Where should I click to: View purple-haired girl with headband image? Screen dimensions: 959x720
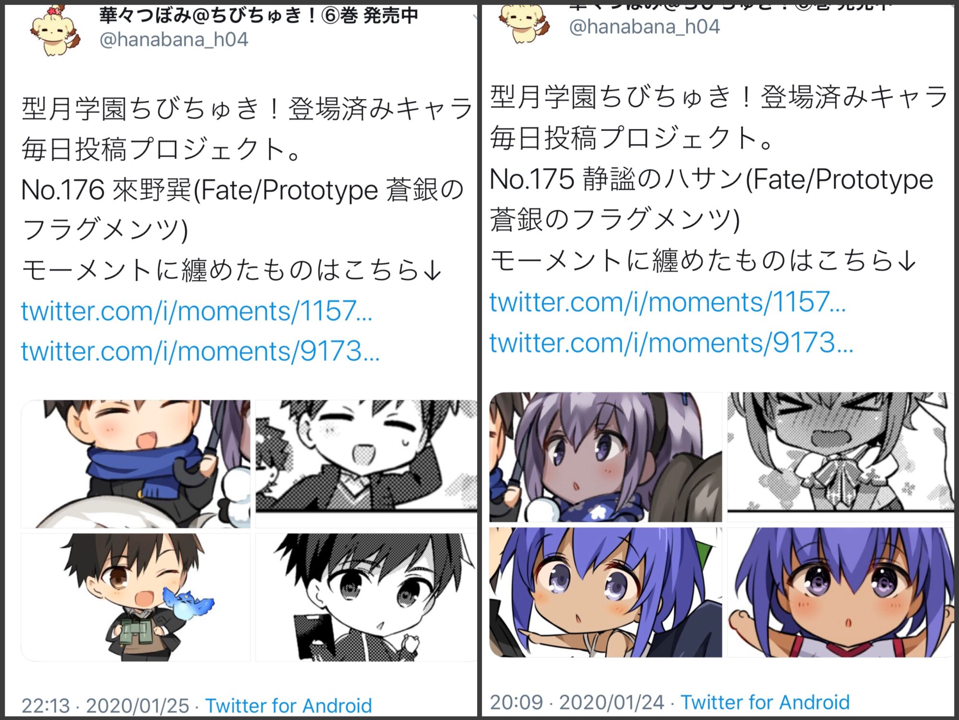(x=606, y=457)
